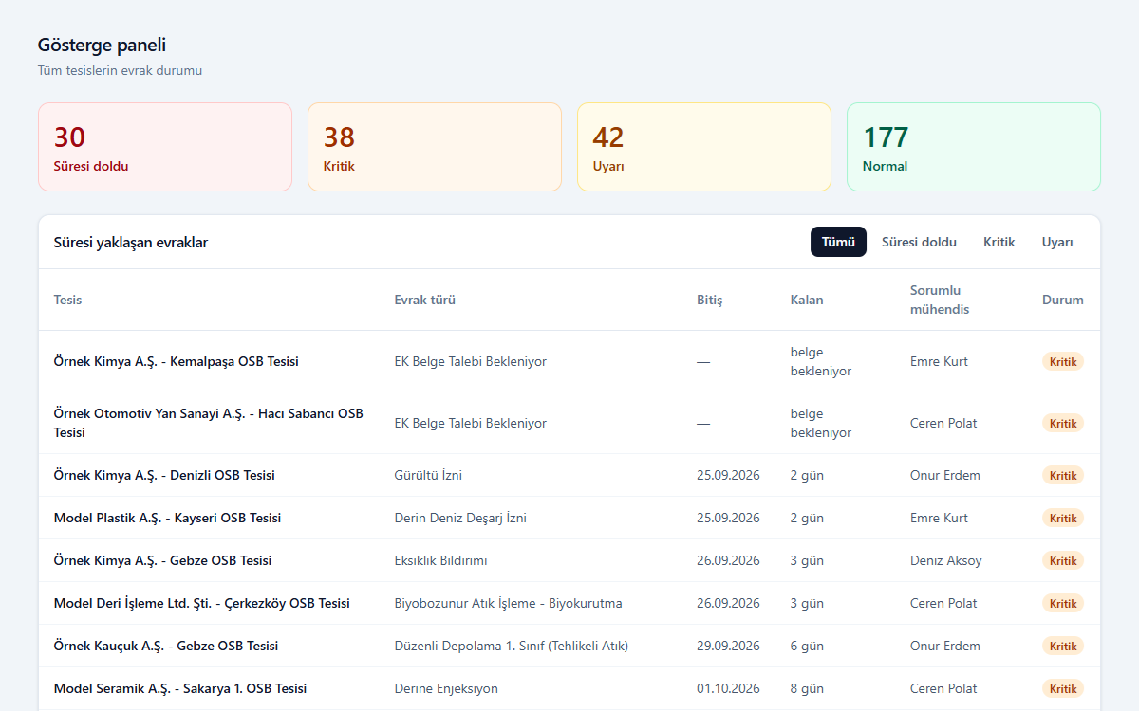Click the 'Tesis' column header
This screenshot has height=711, width=1139.
pos(68,300)
